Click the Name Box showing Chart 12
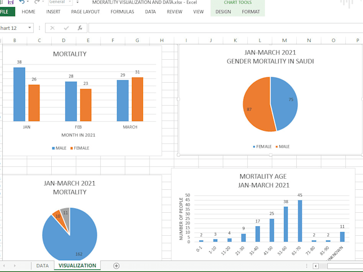 click(13, 28)
